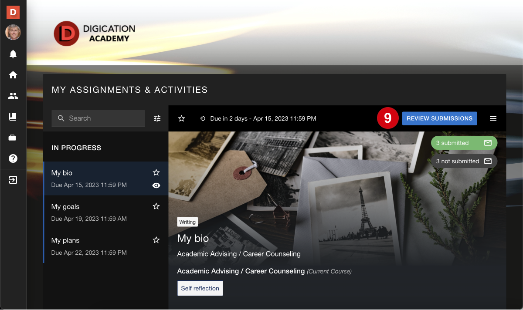
Task: Open the briefcase icon in sidebar
Action: point(13,138)
